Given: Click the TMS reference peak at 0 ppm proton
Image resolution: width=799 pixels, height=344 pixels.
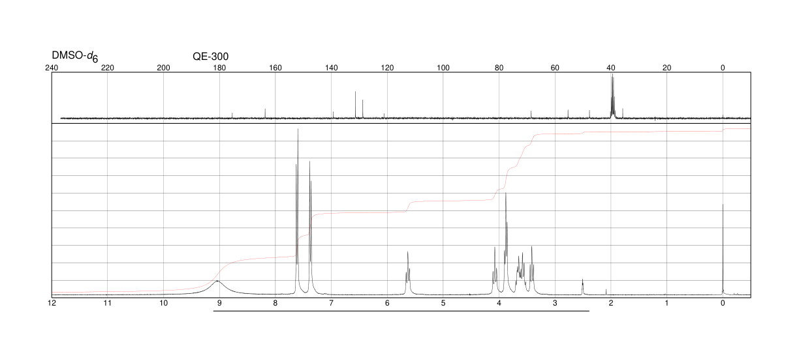Looking at the screenshot, I should pos(723,250).
